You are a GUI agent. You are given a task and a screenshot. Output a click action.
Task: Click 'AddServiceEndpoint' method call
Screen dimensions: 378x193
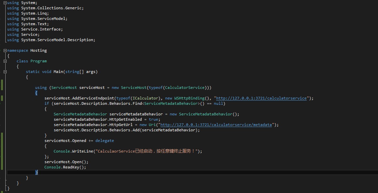click(93, 98)
